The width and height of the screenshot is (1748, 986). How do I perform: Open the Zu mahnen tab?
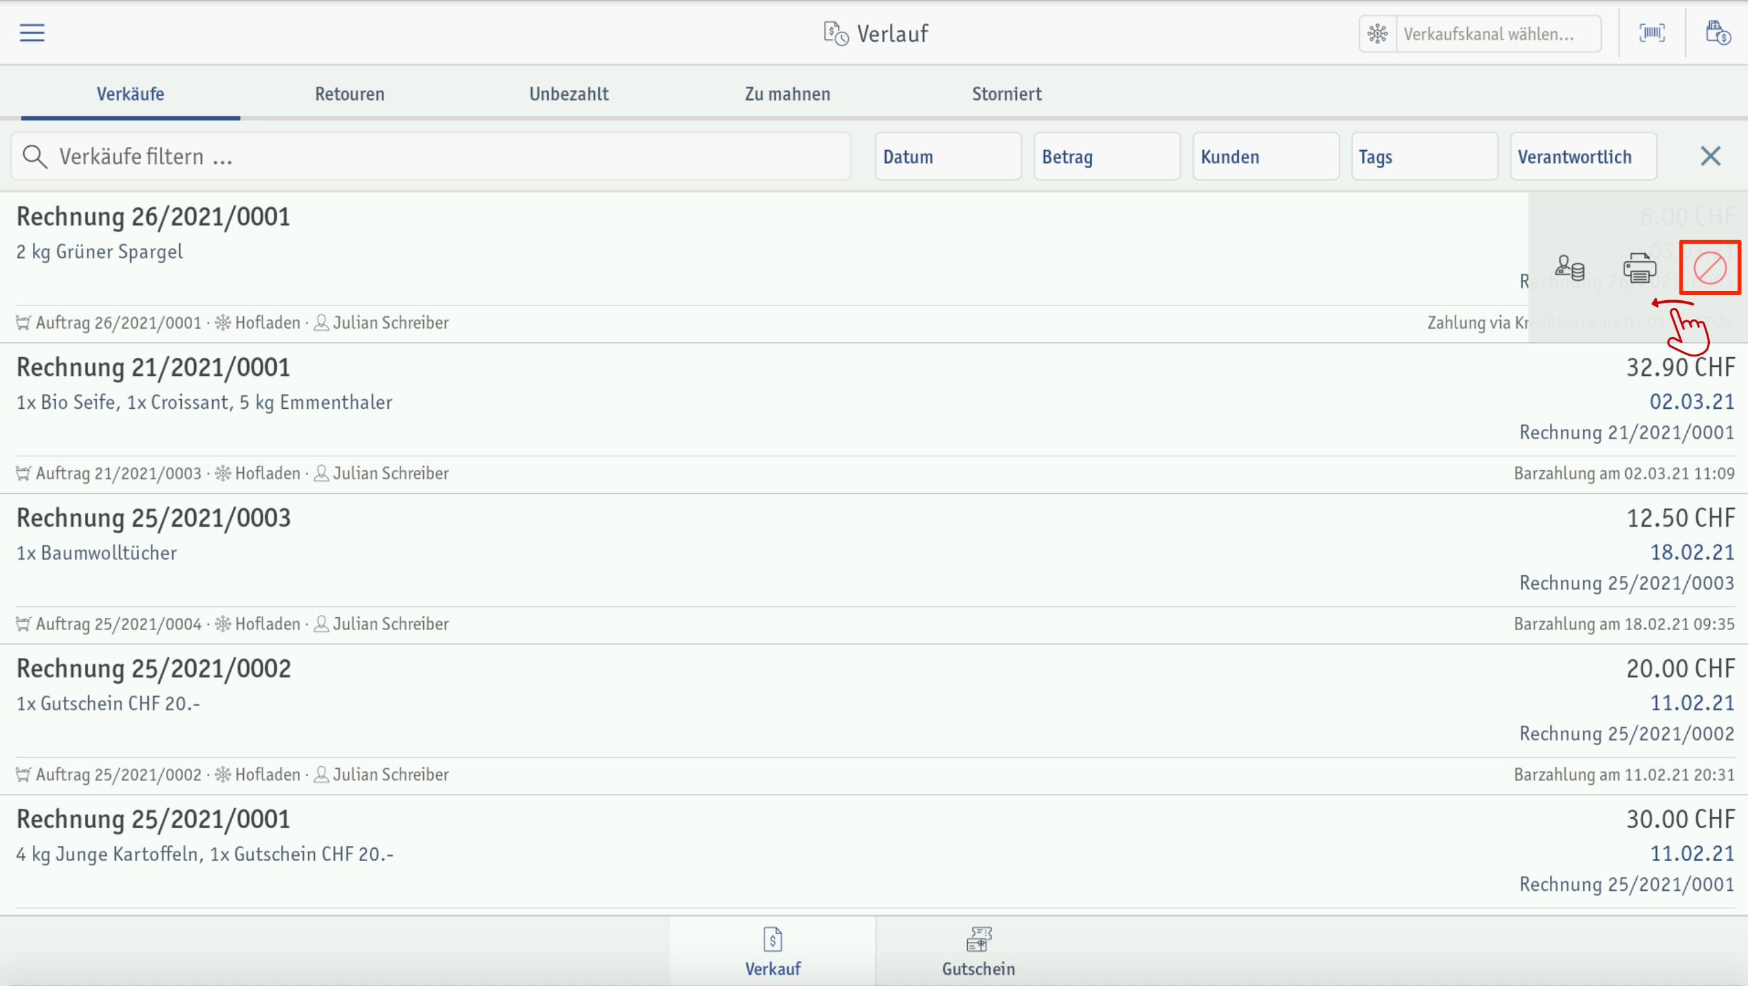click(787, 94)
